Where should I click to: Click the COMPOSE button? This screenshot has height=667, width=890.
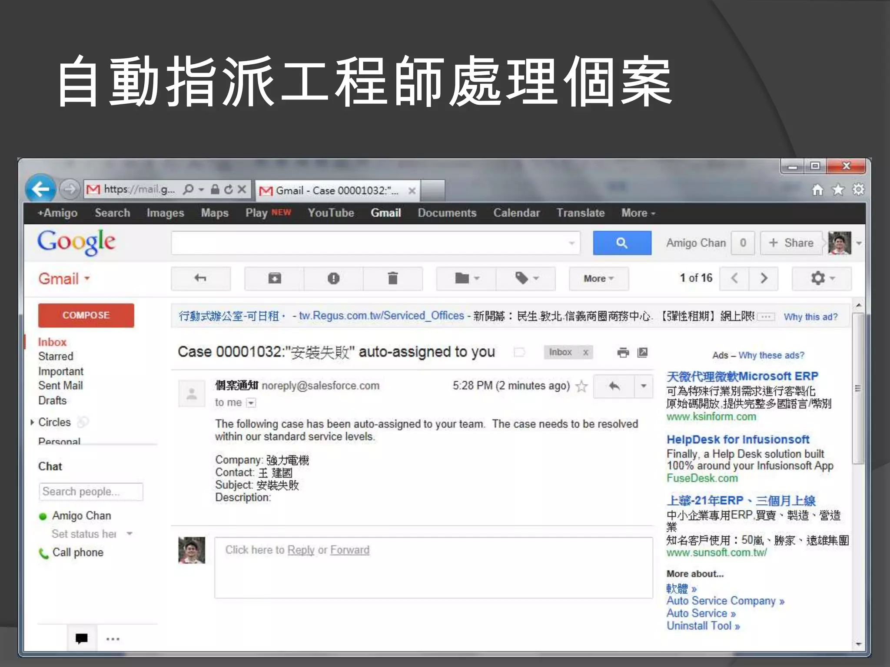point(86,315)
